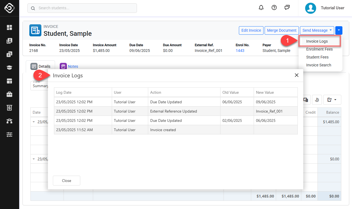
Task: Click the notification bell icon
Action: click(261, 8)
